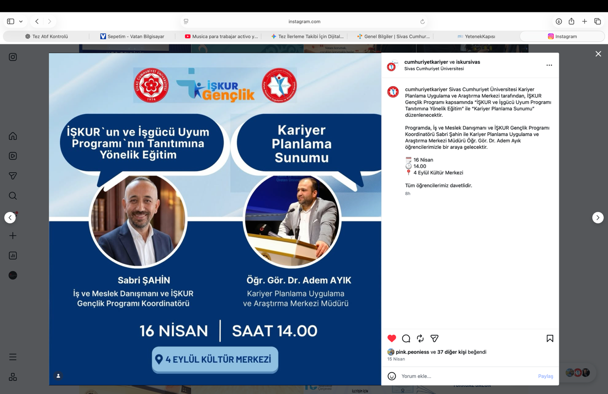Viewport: 608px width, 394px height.
Task: Open Instagram home from the sidebar
Action: pos(13,136)
